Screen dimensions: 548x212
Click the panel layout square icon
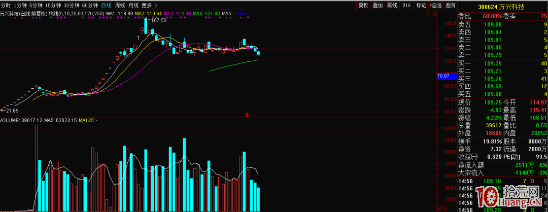point(434,14)
